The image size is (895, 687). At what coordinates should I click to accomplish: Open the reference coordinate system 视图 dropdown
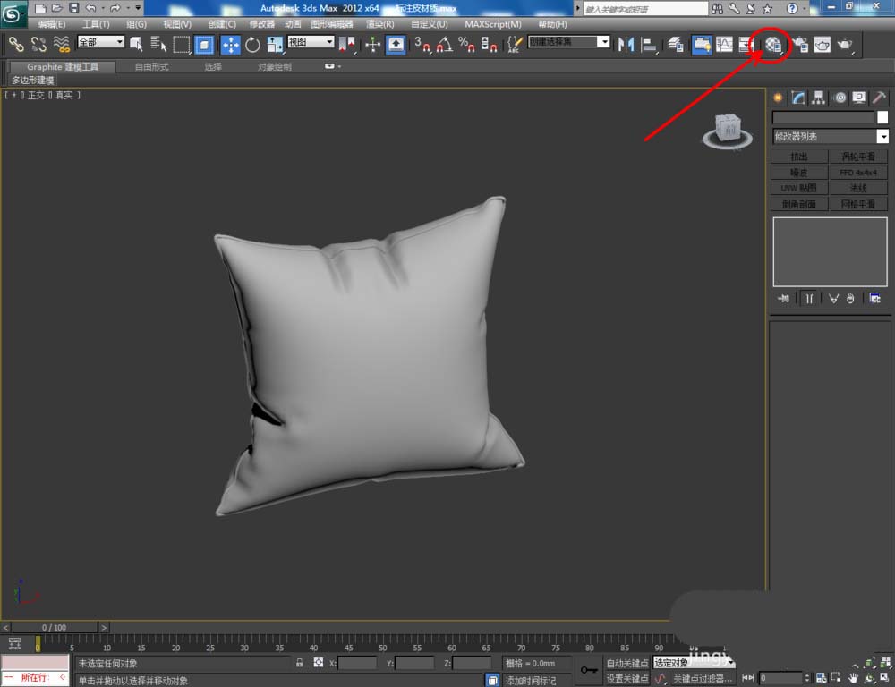click(x=311, y=42)
